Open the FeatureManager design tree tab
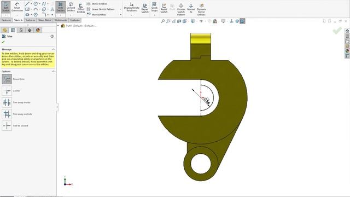Viewport: 350px width, 197px height. (4, 30)
